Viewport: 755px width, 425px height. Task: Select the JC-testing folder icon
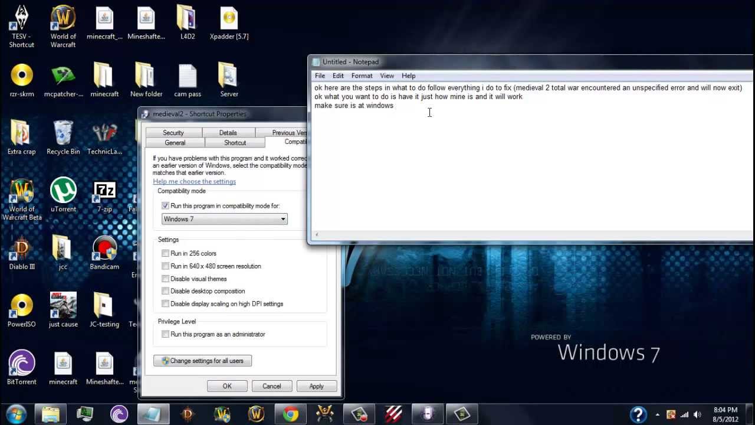[104, 310]
